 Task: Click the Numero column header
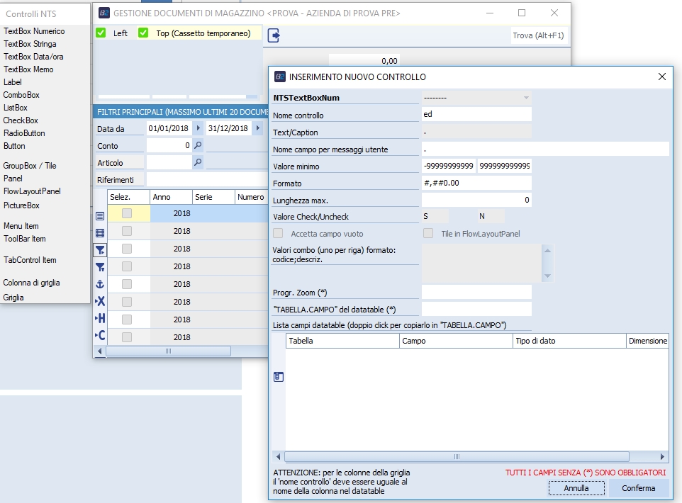[x=251, y=197]
